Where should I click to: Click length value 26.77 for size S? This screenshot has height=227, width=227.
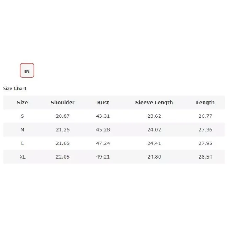tap(205, 116)
